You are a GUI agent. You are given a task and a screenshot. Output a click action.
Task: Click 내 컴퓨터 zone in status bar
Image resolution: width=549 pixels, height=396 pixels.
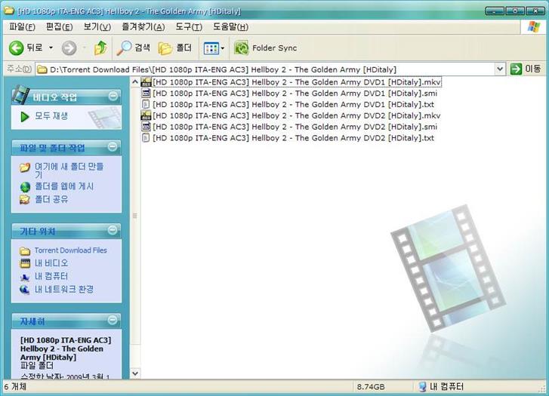coord(441,386)
